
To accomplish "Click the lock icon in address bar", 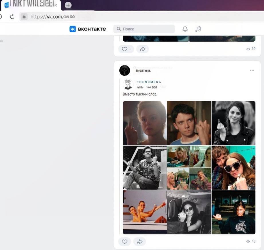I will 24,17.
